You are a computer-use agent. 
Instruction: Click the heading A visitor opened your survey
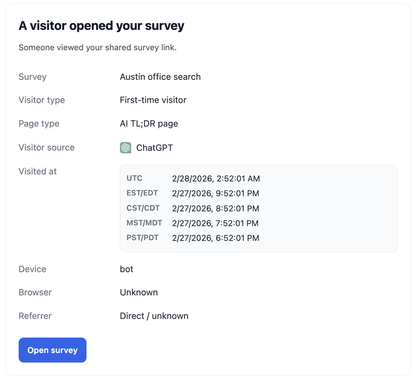point(101,25)
